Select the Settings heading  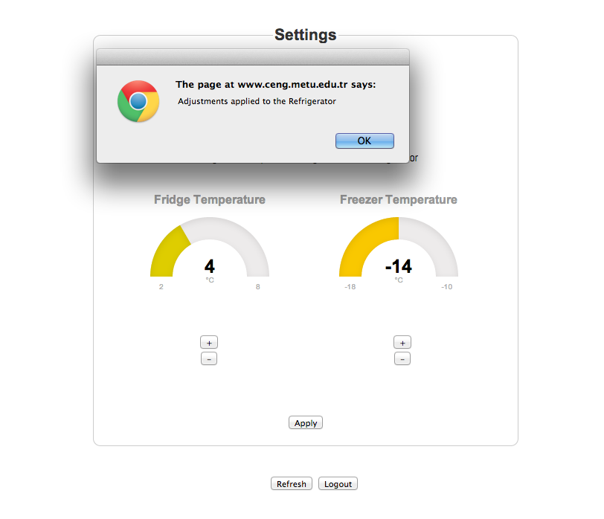click(x=306, y=35)
